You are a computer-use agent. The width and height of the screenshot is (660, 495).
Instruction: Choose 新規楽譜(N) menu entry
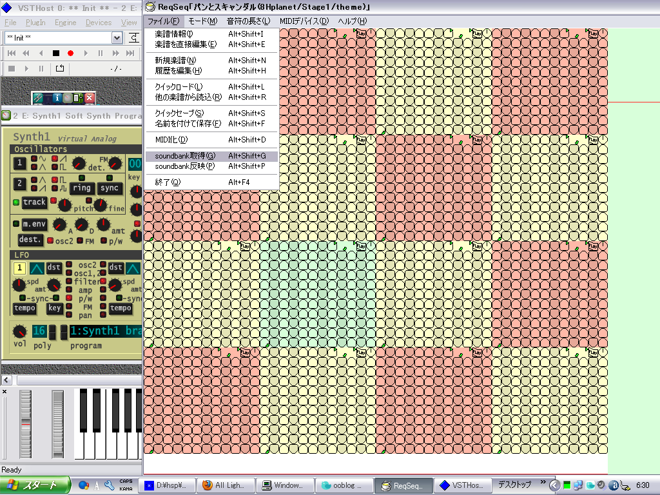pos(211,60)
